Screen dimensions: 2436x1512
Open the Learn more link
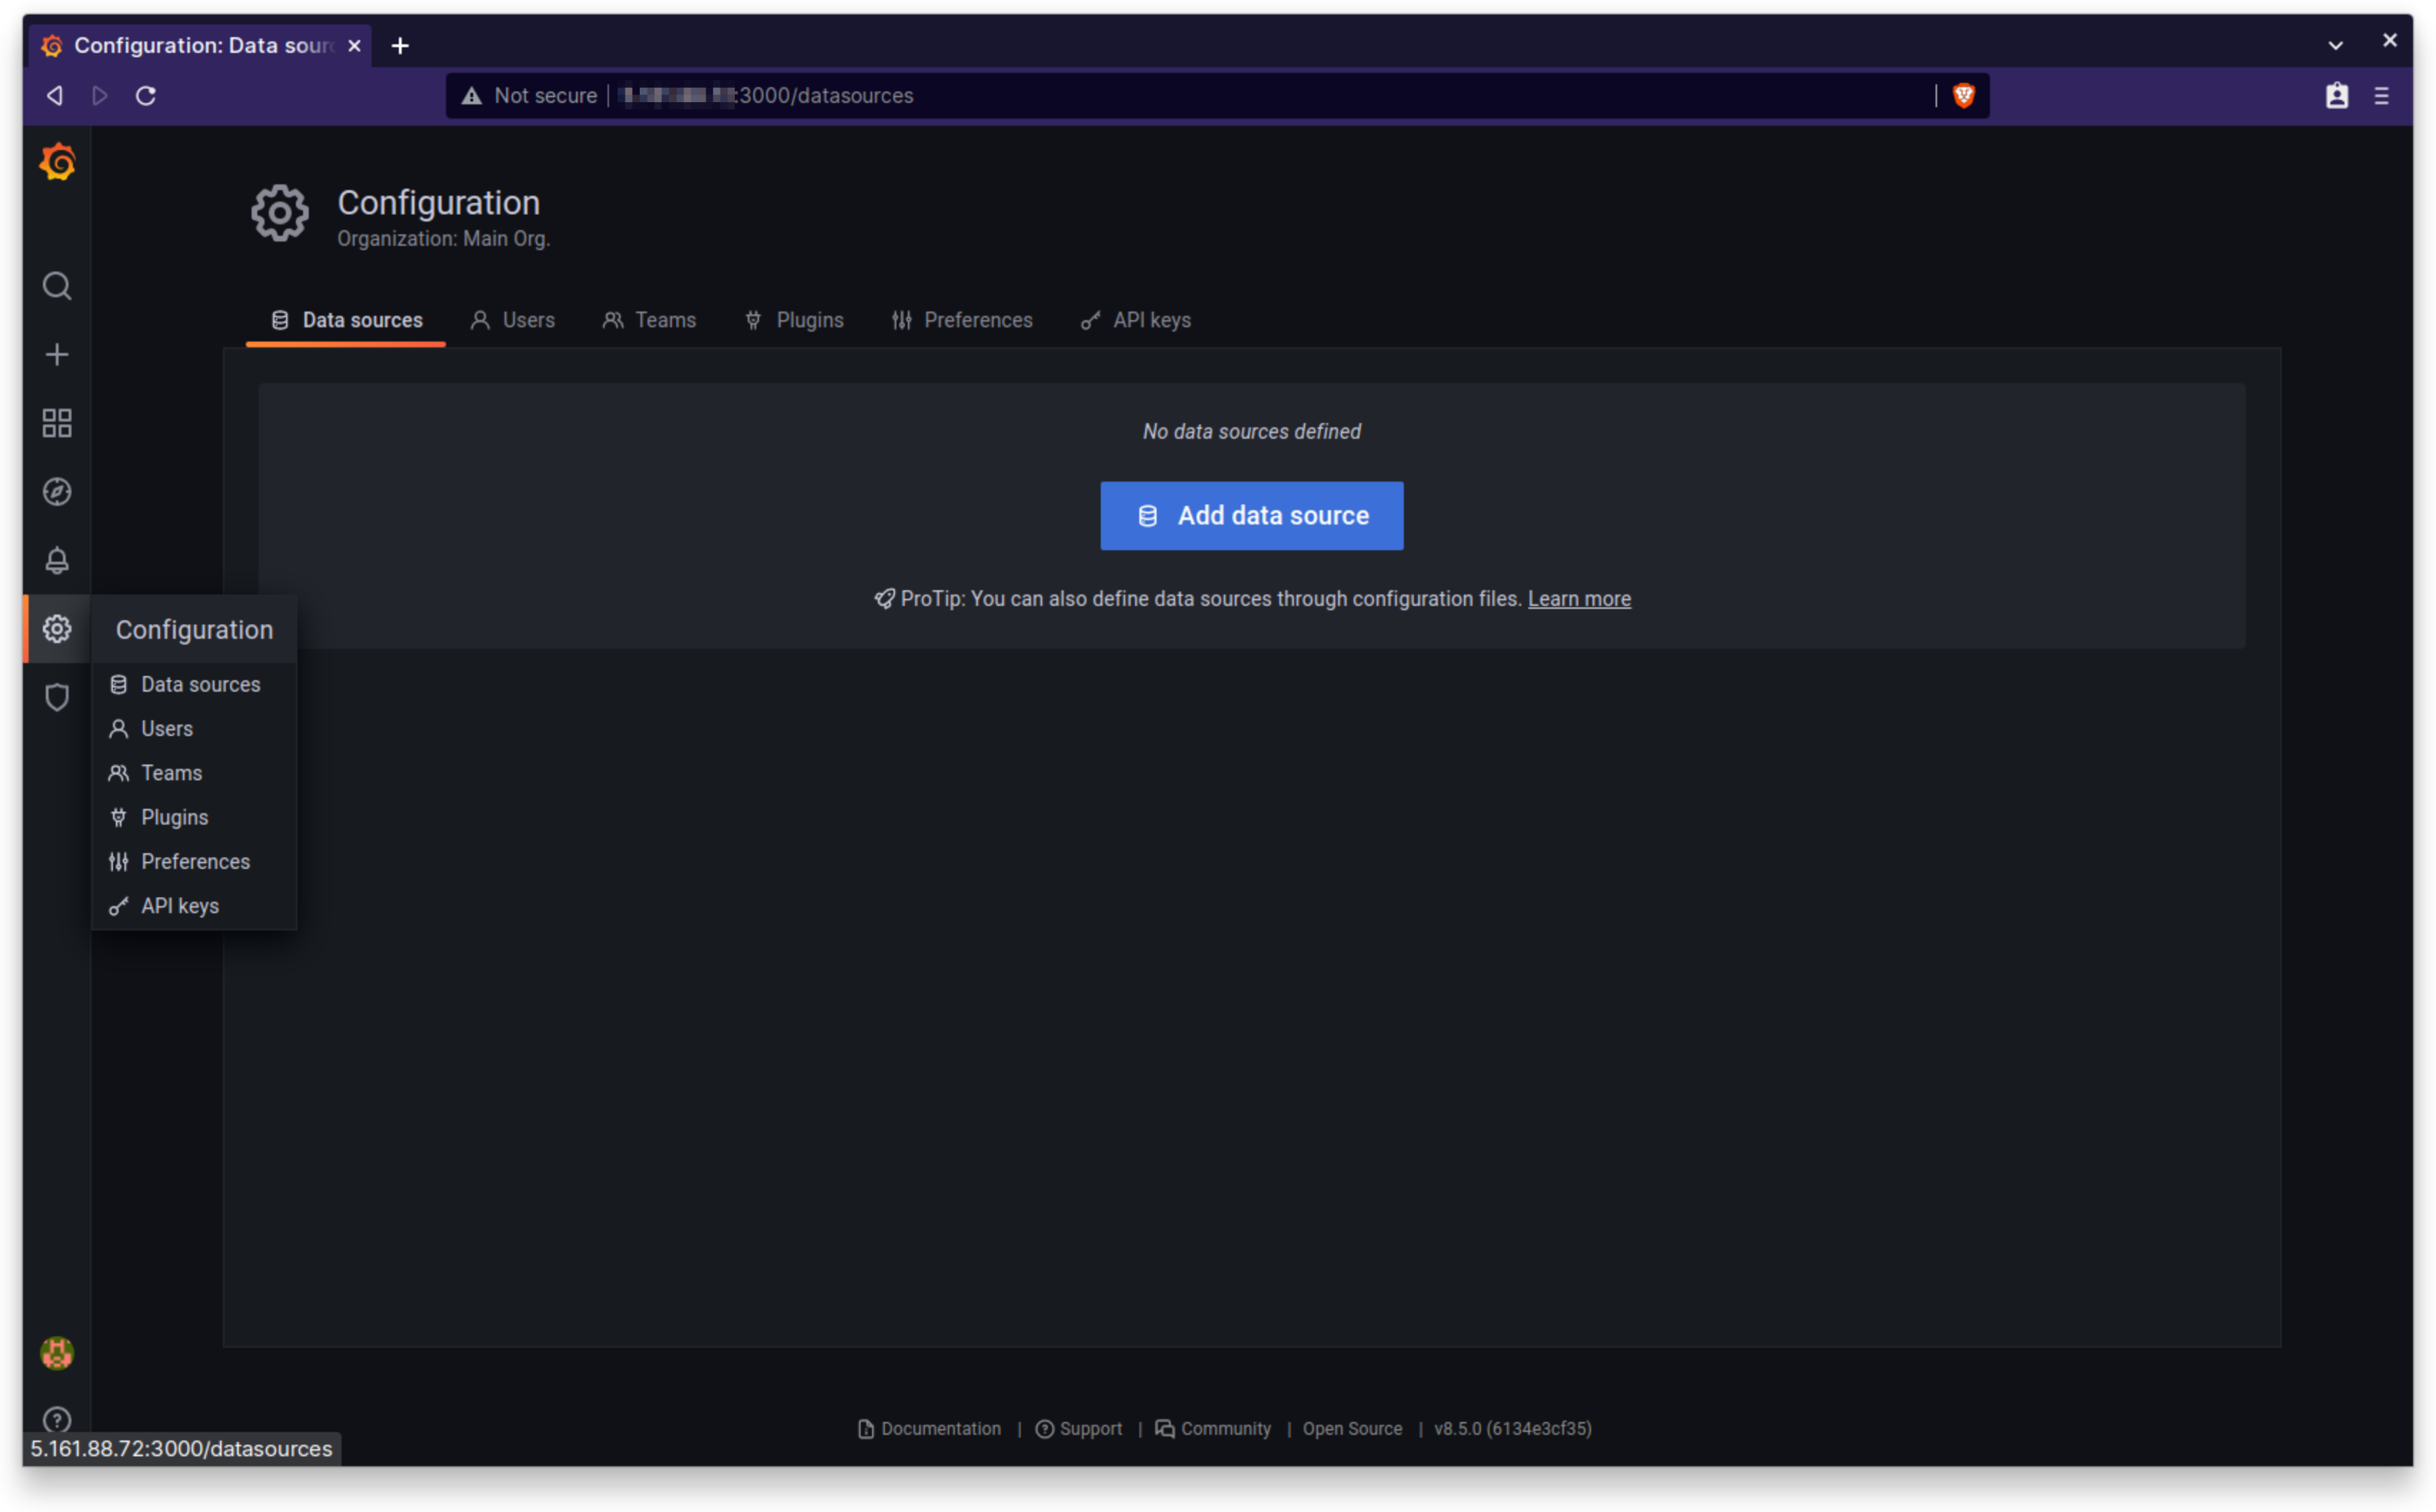(1578, 598)
